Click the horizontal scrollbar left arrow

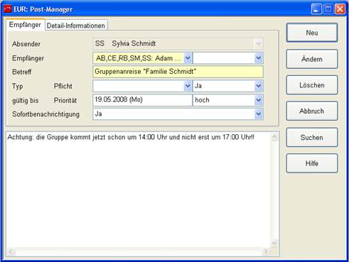point(11,251)
